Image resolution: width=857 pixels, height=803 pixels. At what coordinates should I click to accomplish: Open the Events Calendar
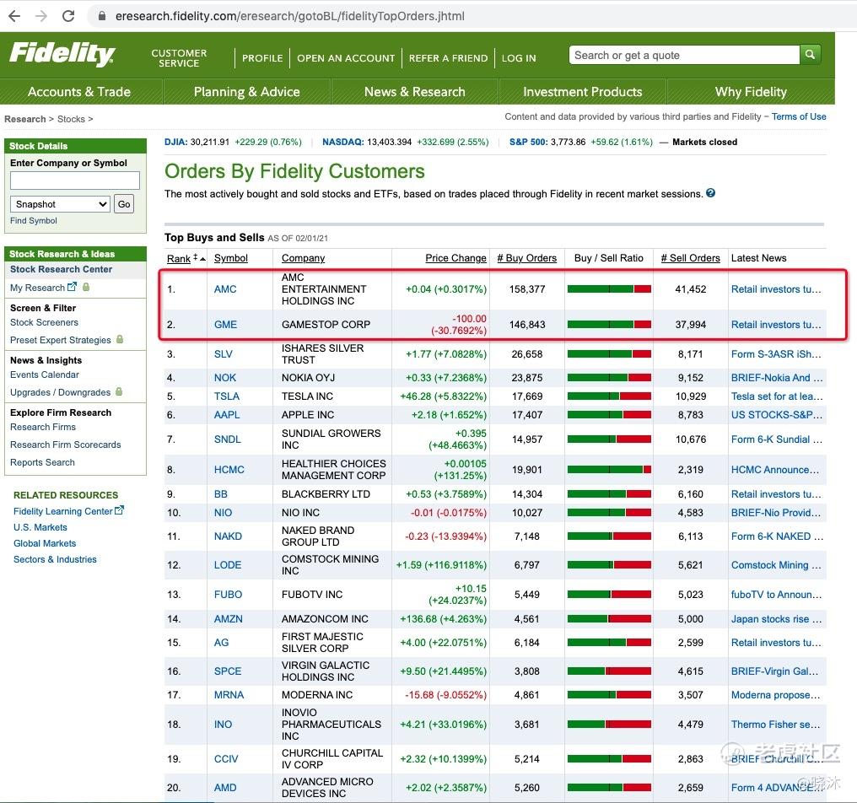44,375
